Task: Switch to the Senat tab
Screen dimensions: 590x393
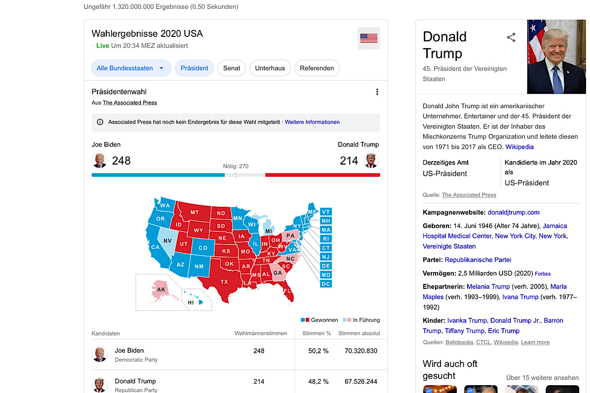Action: tap(232, 68)
